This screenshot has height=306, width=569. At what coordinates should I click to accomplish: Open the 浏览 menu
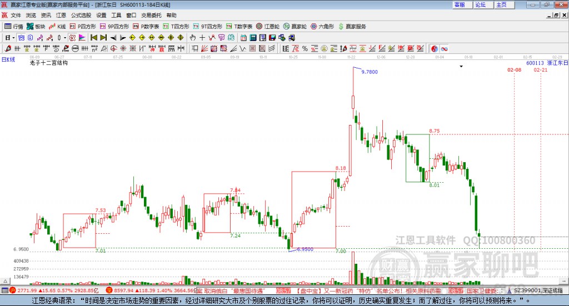point(31,15)
